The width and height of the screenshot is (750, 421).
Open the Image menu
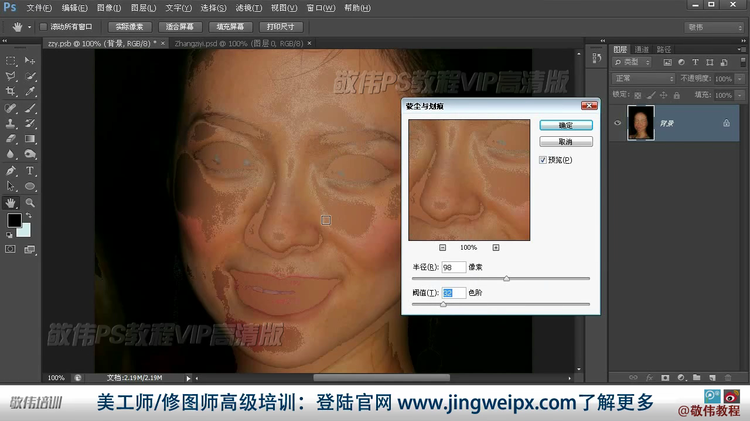109,8
